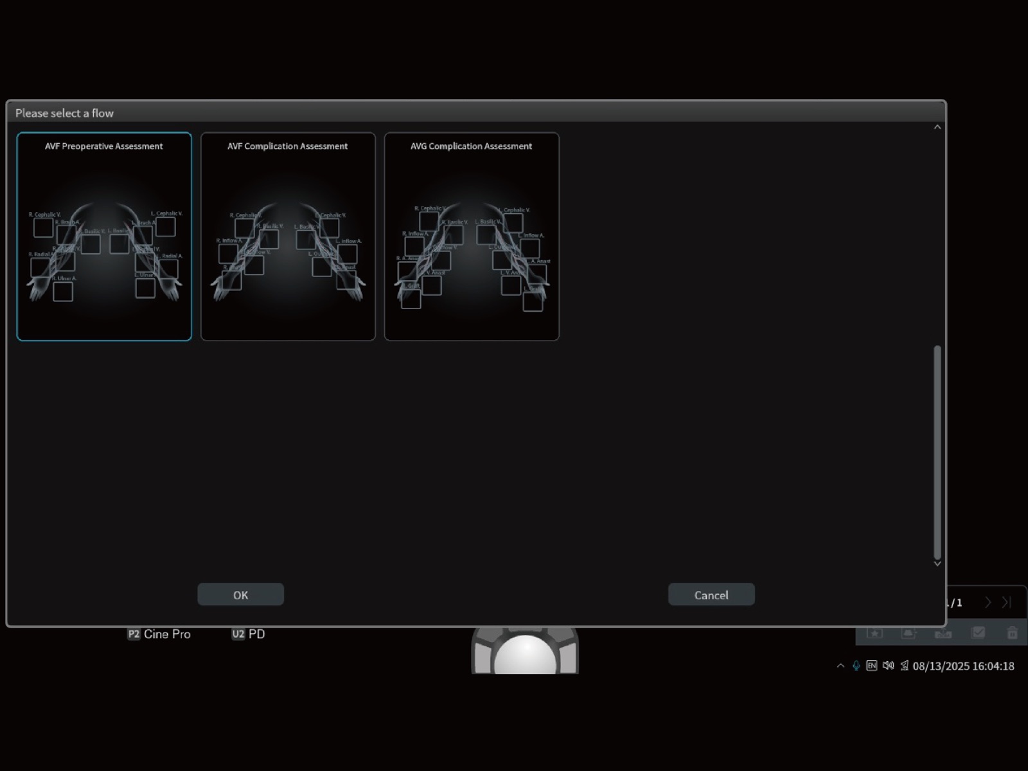Choose the AVF Complication Assessment flow
1028x771 pixels.
pyautogui.click(x=288, y=236)
